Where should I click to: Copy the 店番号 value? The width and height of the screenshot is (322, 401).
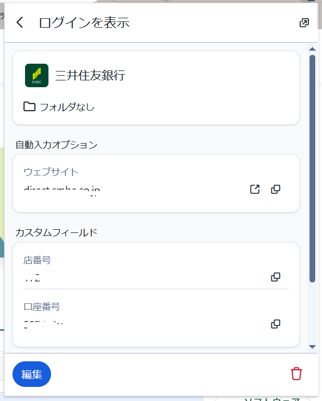click(276, 277)
